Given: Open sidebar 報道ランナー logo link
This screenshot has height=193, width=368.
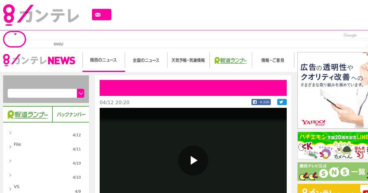Looking at the screenshot, I should [x=28, y=115].
